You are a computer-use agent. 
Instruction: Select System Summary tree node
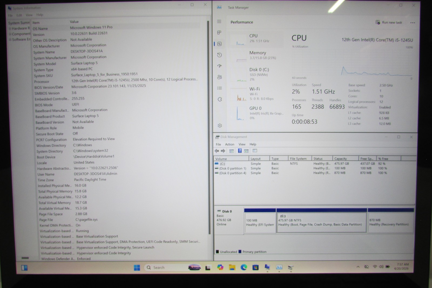[19, 23]
